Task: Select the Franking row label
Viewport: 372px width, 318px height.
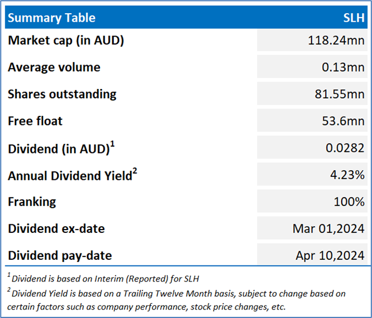Action: tap(32, 202)
